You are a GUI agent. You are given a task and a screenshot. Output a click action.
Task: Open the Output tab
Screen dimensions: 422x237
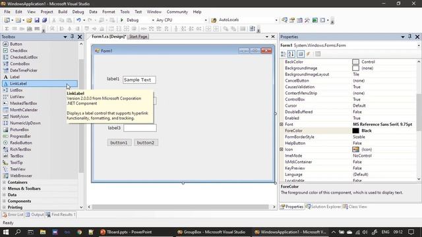(35, 215)
